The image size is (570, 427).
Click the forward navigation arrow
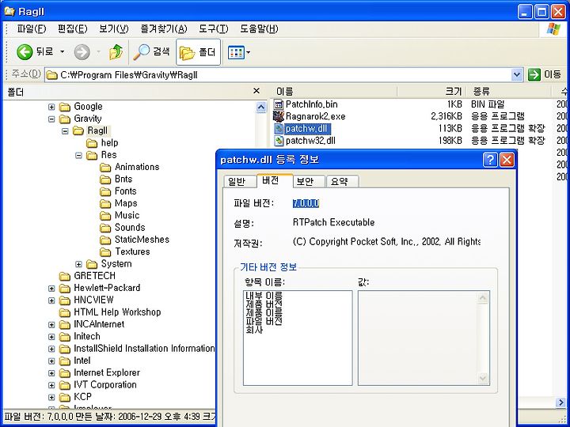[x=82, y=52]
